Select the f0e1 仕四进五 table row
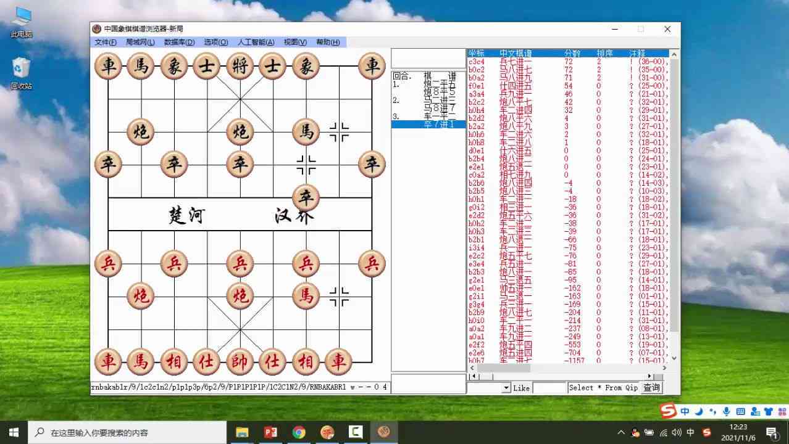 (x=568, y=86)
